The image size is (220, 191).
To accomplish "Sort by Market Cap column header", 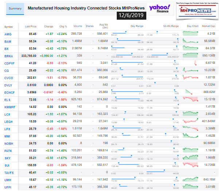I will [208, 26].
